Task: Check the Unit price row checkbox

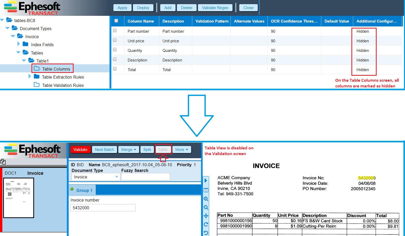Action: 115,40
